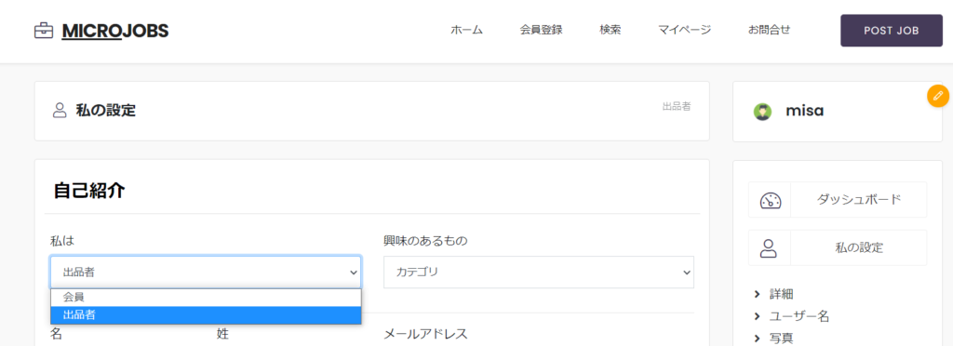Jump to ユーザー名 section
The height and width of the screenshot is (346, 953).
coord(799,316)
